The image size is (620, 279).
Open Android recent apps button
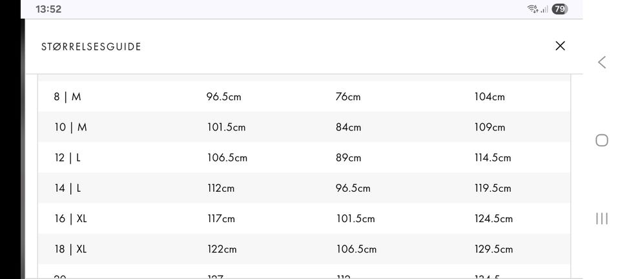(602, 218)
